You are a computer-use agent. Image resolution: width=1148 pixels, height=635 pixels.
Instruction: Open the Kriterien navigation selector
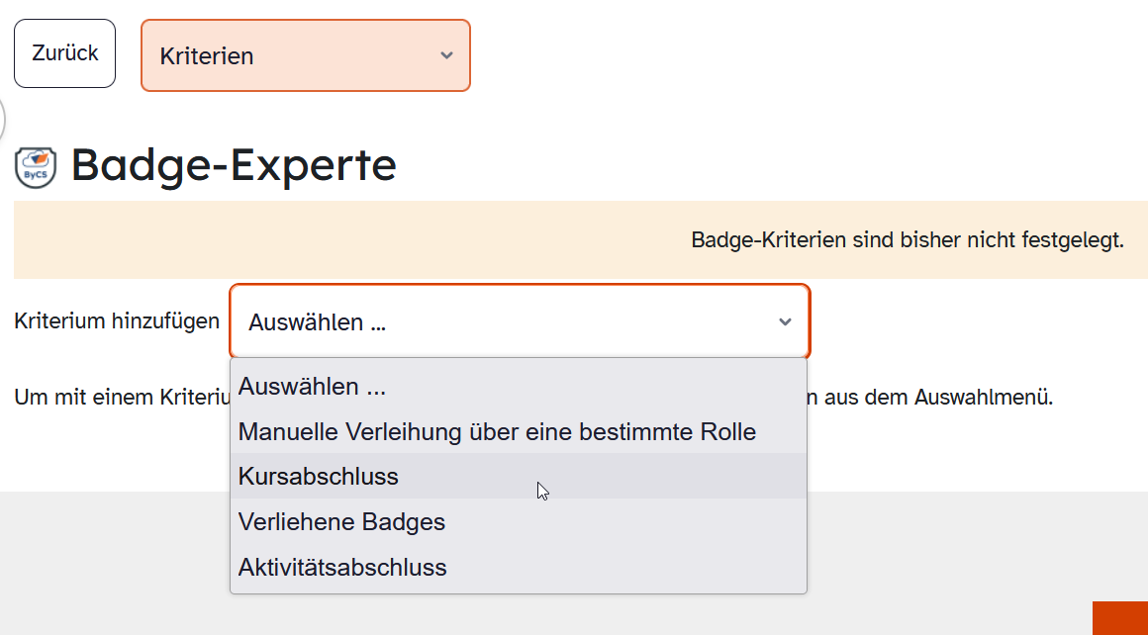tap(305, 55)
